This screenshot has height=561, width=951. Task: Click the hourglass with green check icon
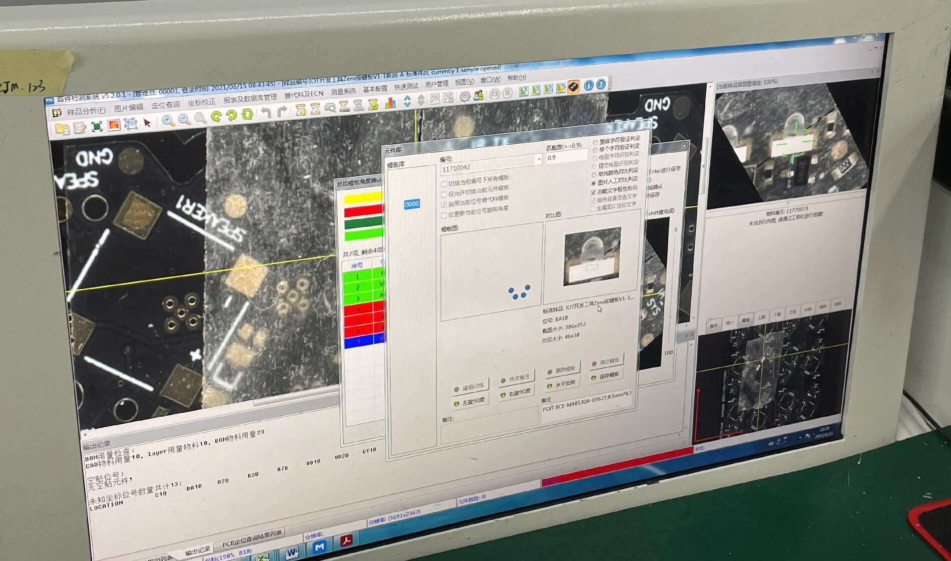[x=373, y=105]
